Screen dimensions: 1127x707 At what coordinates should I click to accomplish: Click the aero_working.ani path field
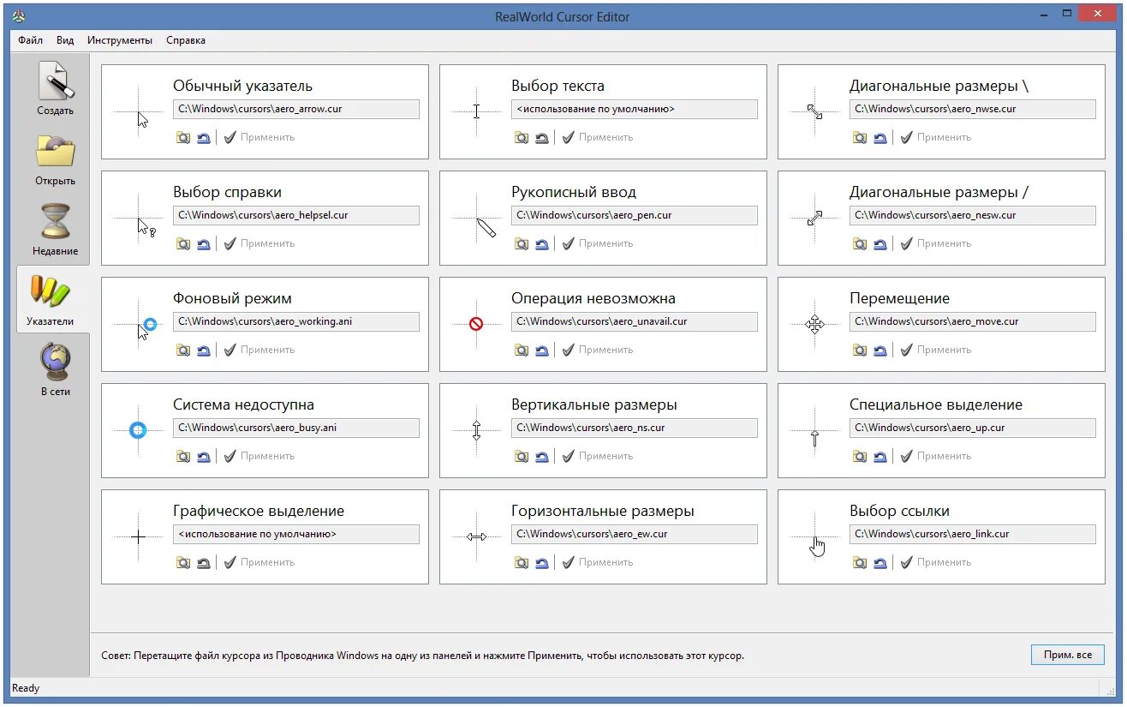296,321
